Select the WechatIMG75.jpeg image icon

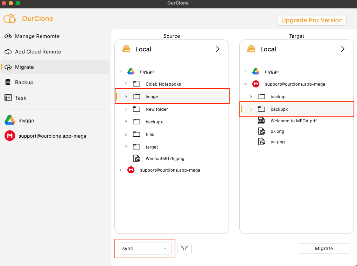[x=136, y=158]
